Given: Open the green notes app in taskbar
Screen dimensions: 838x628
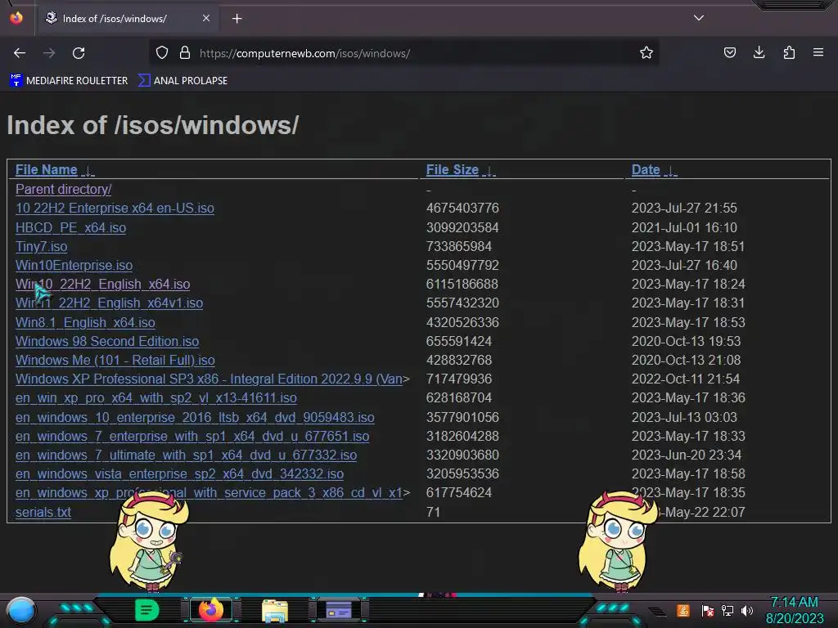Looking at the screenshot, I should (146, 610).
